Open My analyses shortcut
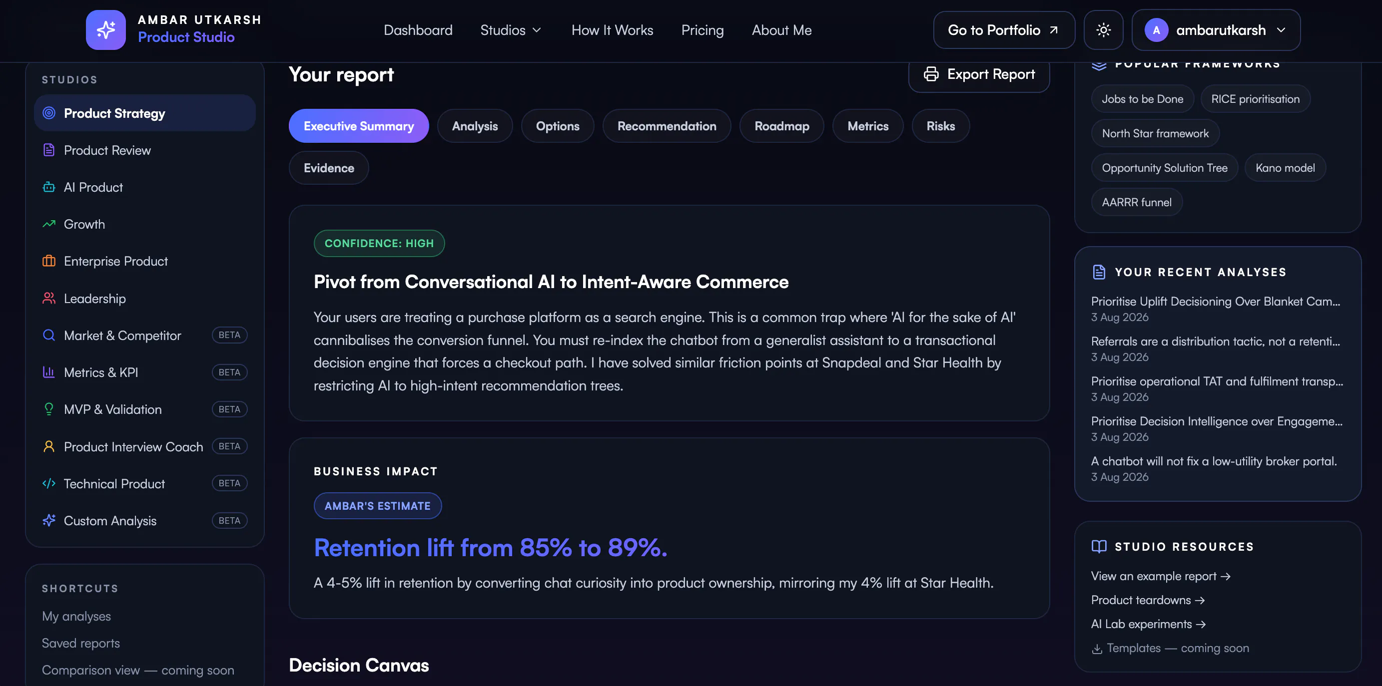The width and height of the screenshot is (1382, 686). [76, 616]
